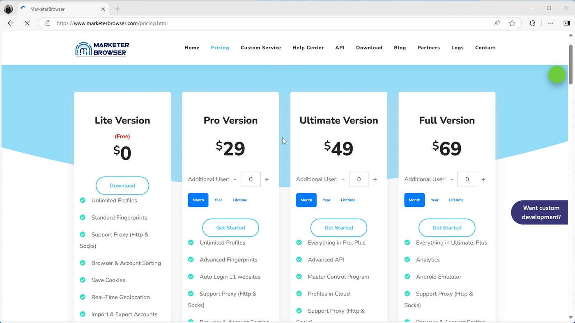This screenshot has height=323, width=575.
Task: Open browser Extensions puzzle icon
Action: [532, 23]
